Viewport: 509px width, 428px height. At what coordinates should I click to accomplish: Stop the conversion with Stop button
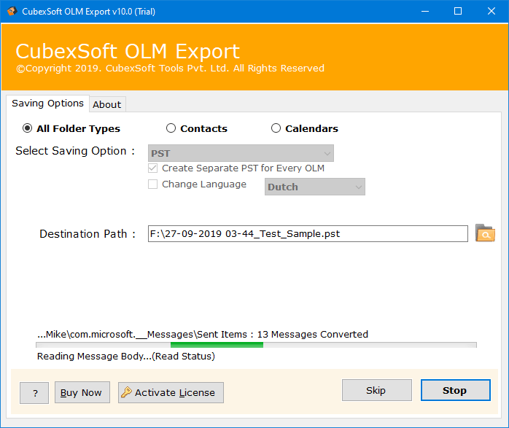pyautogui.click(x=454, y=390)
